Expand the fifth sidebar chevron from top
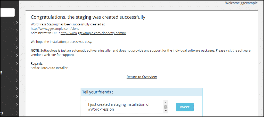Viewport: 264px width, 117px height. tap(17, 55)
